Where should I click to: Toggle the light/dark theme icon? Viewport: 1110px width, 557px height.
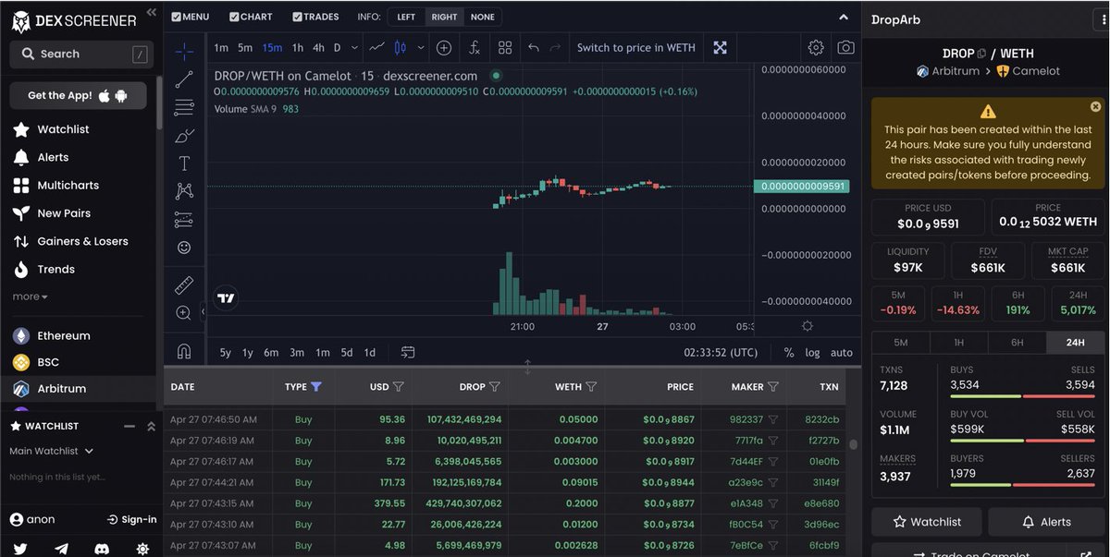(142, 548)
